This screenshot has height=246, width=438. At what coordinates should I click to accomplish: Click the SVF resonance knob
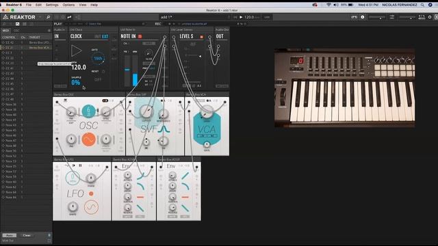164,114
